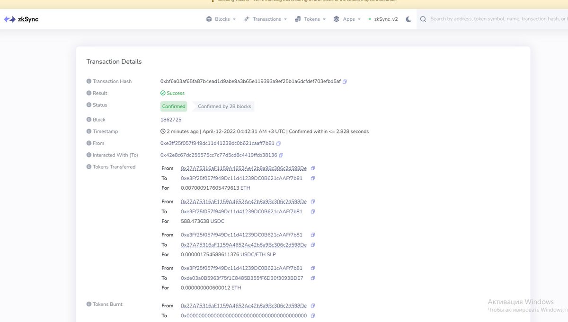The image size is (568, 322).
Task: Open ETH token link after 0.000000000600012
Action: pyautogui.click(x=236, y=288)
